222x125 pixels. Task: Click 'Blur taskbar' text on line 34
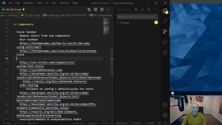(x=29, y=40)
